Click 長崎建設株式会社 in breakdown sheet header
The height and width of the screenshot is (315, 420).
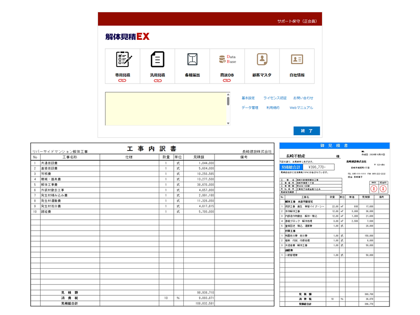pyautogui.click(x=257, y=152)
